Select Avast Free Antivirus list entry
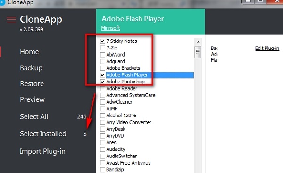 click(x=128, y=163)
